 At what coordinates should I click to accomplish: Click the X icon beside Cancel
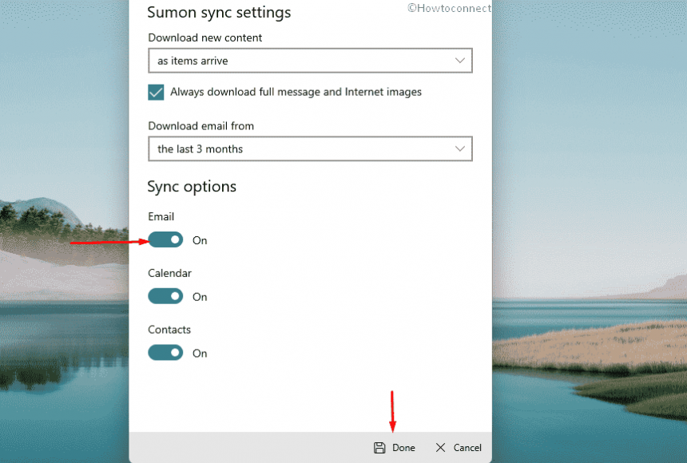tap(440, 448)
